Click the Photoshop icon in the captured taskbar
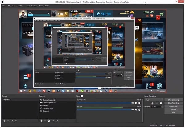185x128 pixels. coord(39,91)
